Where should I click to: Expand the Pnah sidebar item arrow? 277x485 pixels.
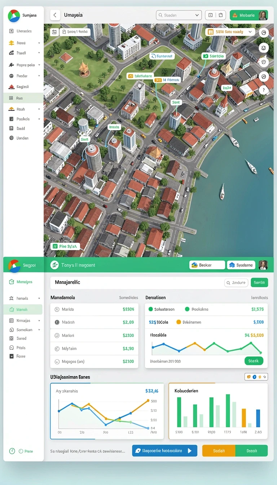(x=39, y=109)
